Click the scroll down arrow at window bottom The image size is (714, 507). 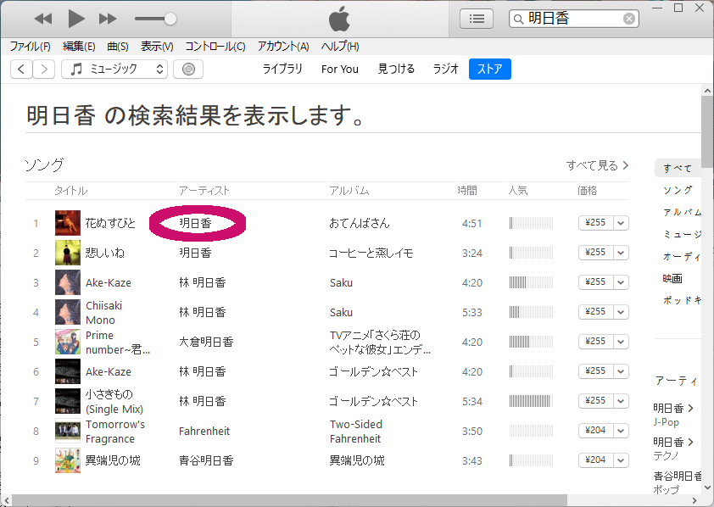(707, 487)
